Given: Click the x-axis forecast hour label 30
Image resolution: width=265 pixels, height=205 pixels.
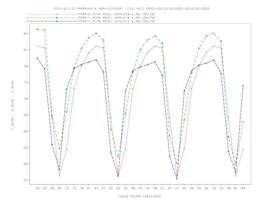Looking at the screenshot, I should pyautogui.click(x=111, y=188).
